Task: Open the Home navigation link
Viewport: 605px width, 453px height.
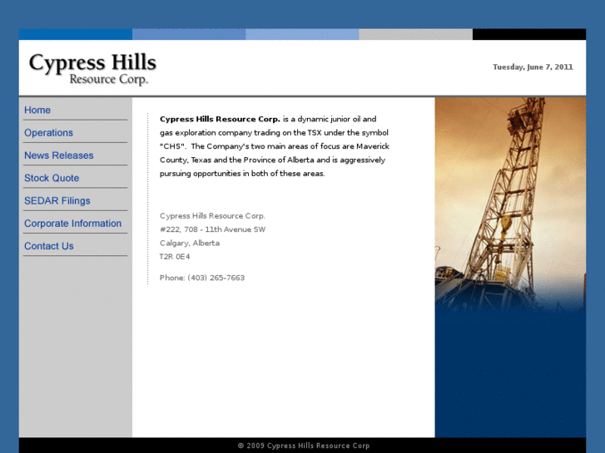Action: click(x=37, y=111)
